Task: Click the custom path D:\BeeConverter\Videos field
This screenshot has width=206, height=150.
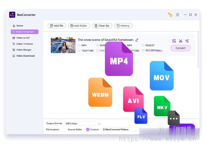Action: tap(119, 129)
